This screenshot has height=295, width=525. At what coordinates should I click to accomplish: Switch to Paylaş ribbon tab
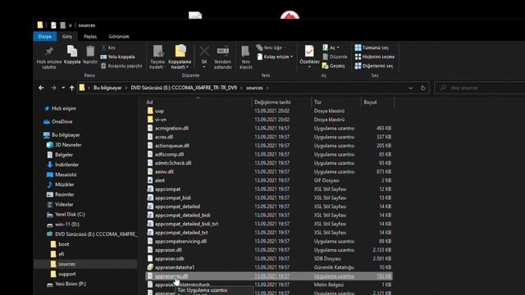pyautogui.click(x=90, y=36)
